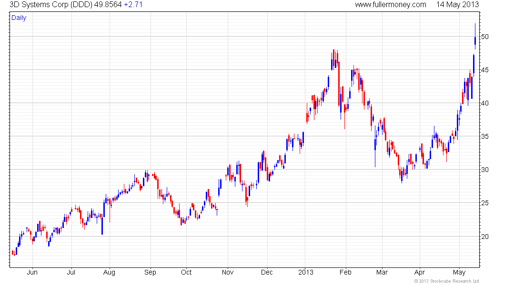Click the Nov month label
524x285 pixels.
point(228,272)
